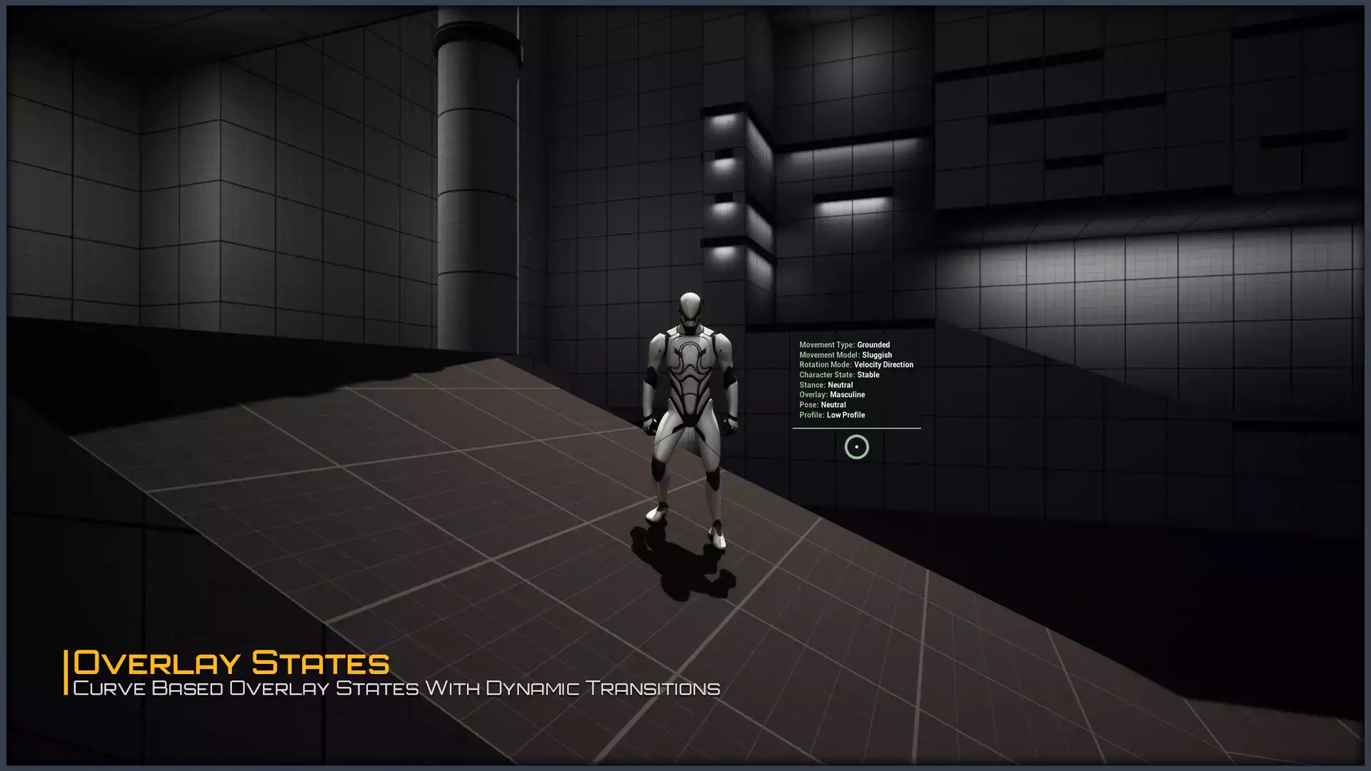Click the Profile: Low Profile text
This screenshot has height=771, width=1371.
pyautogui.click(x=831, y=415)
